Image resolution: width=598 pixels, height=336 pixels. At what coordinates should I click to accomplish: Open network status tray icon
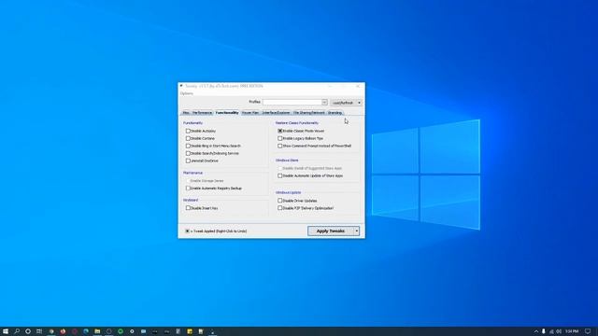[551, 331]
